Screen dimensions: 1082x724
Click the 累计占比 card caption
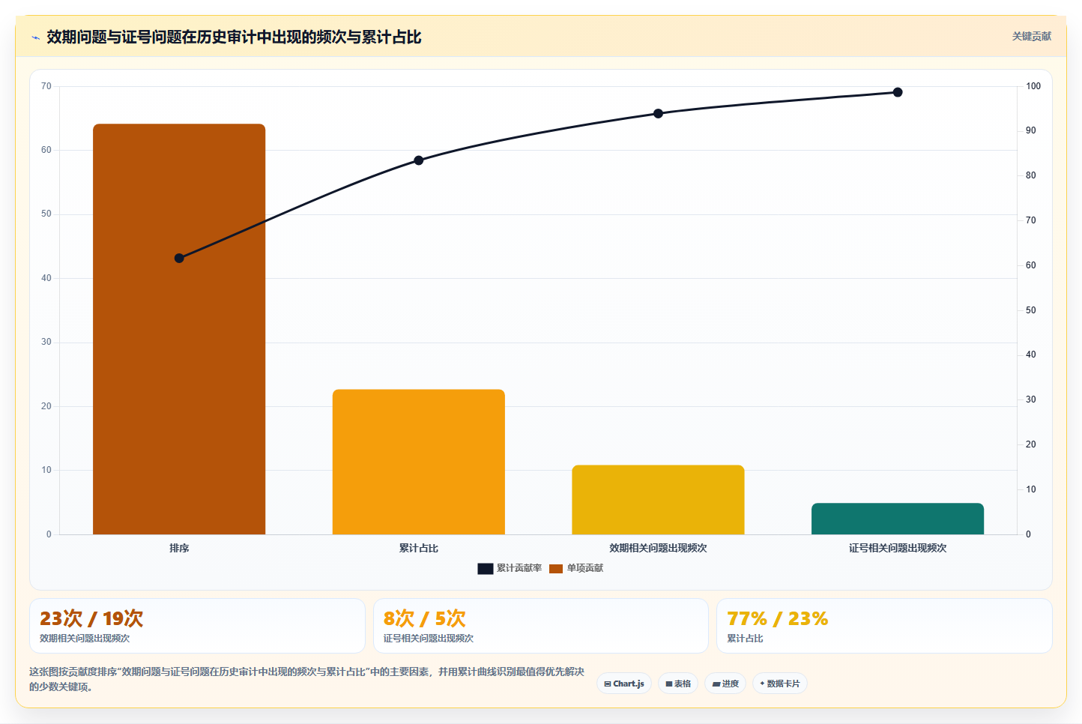pyautogui.click(x=745, y=639)
